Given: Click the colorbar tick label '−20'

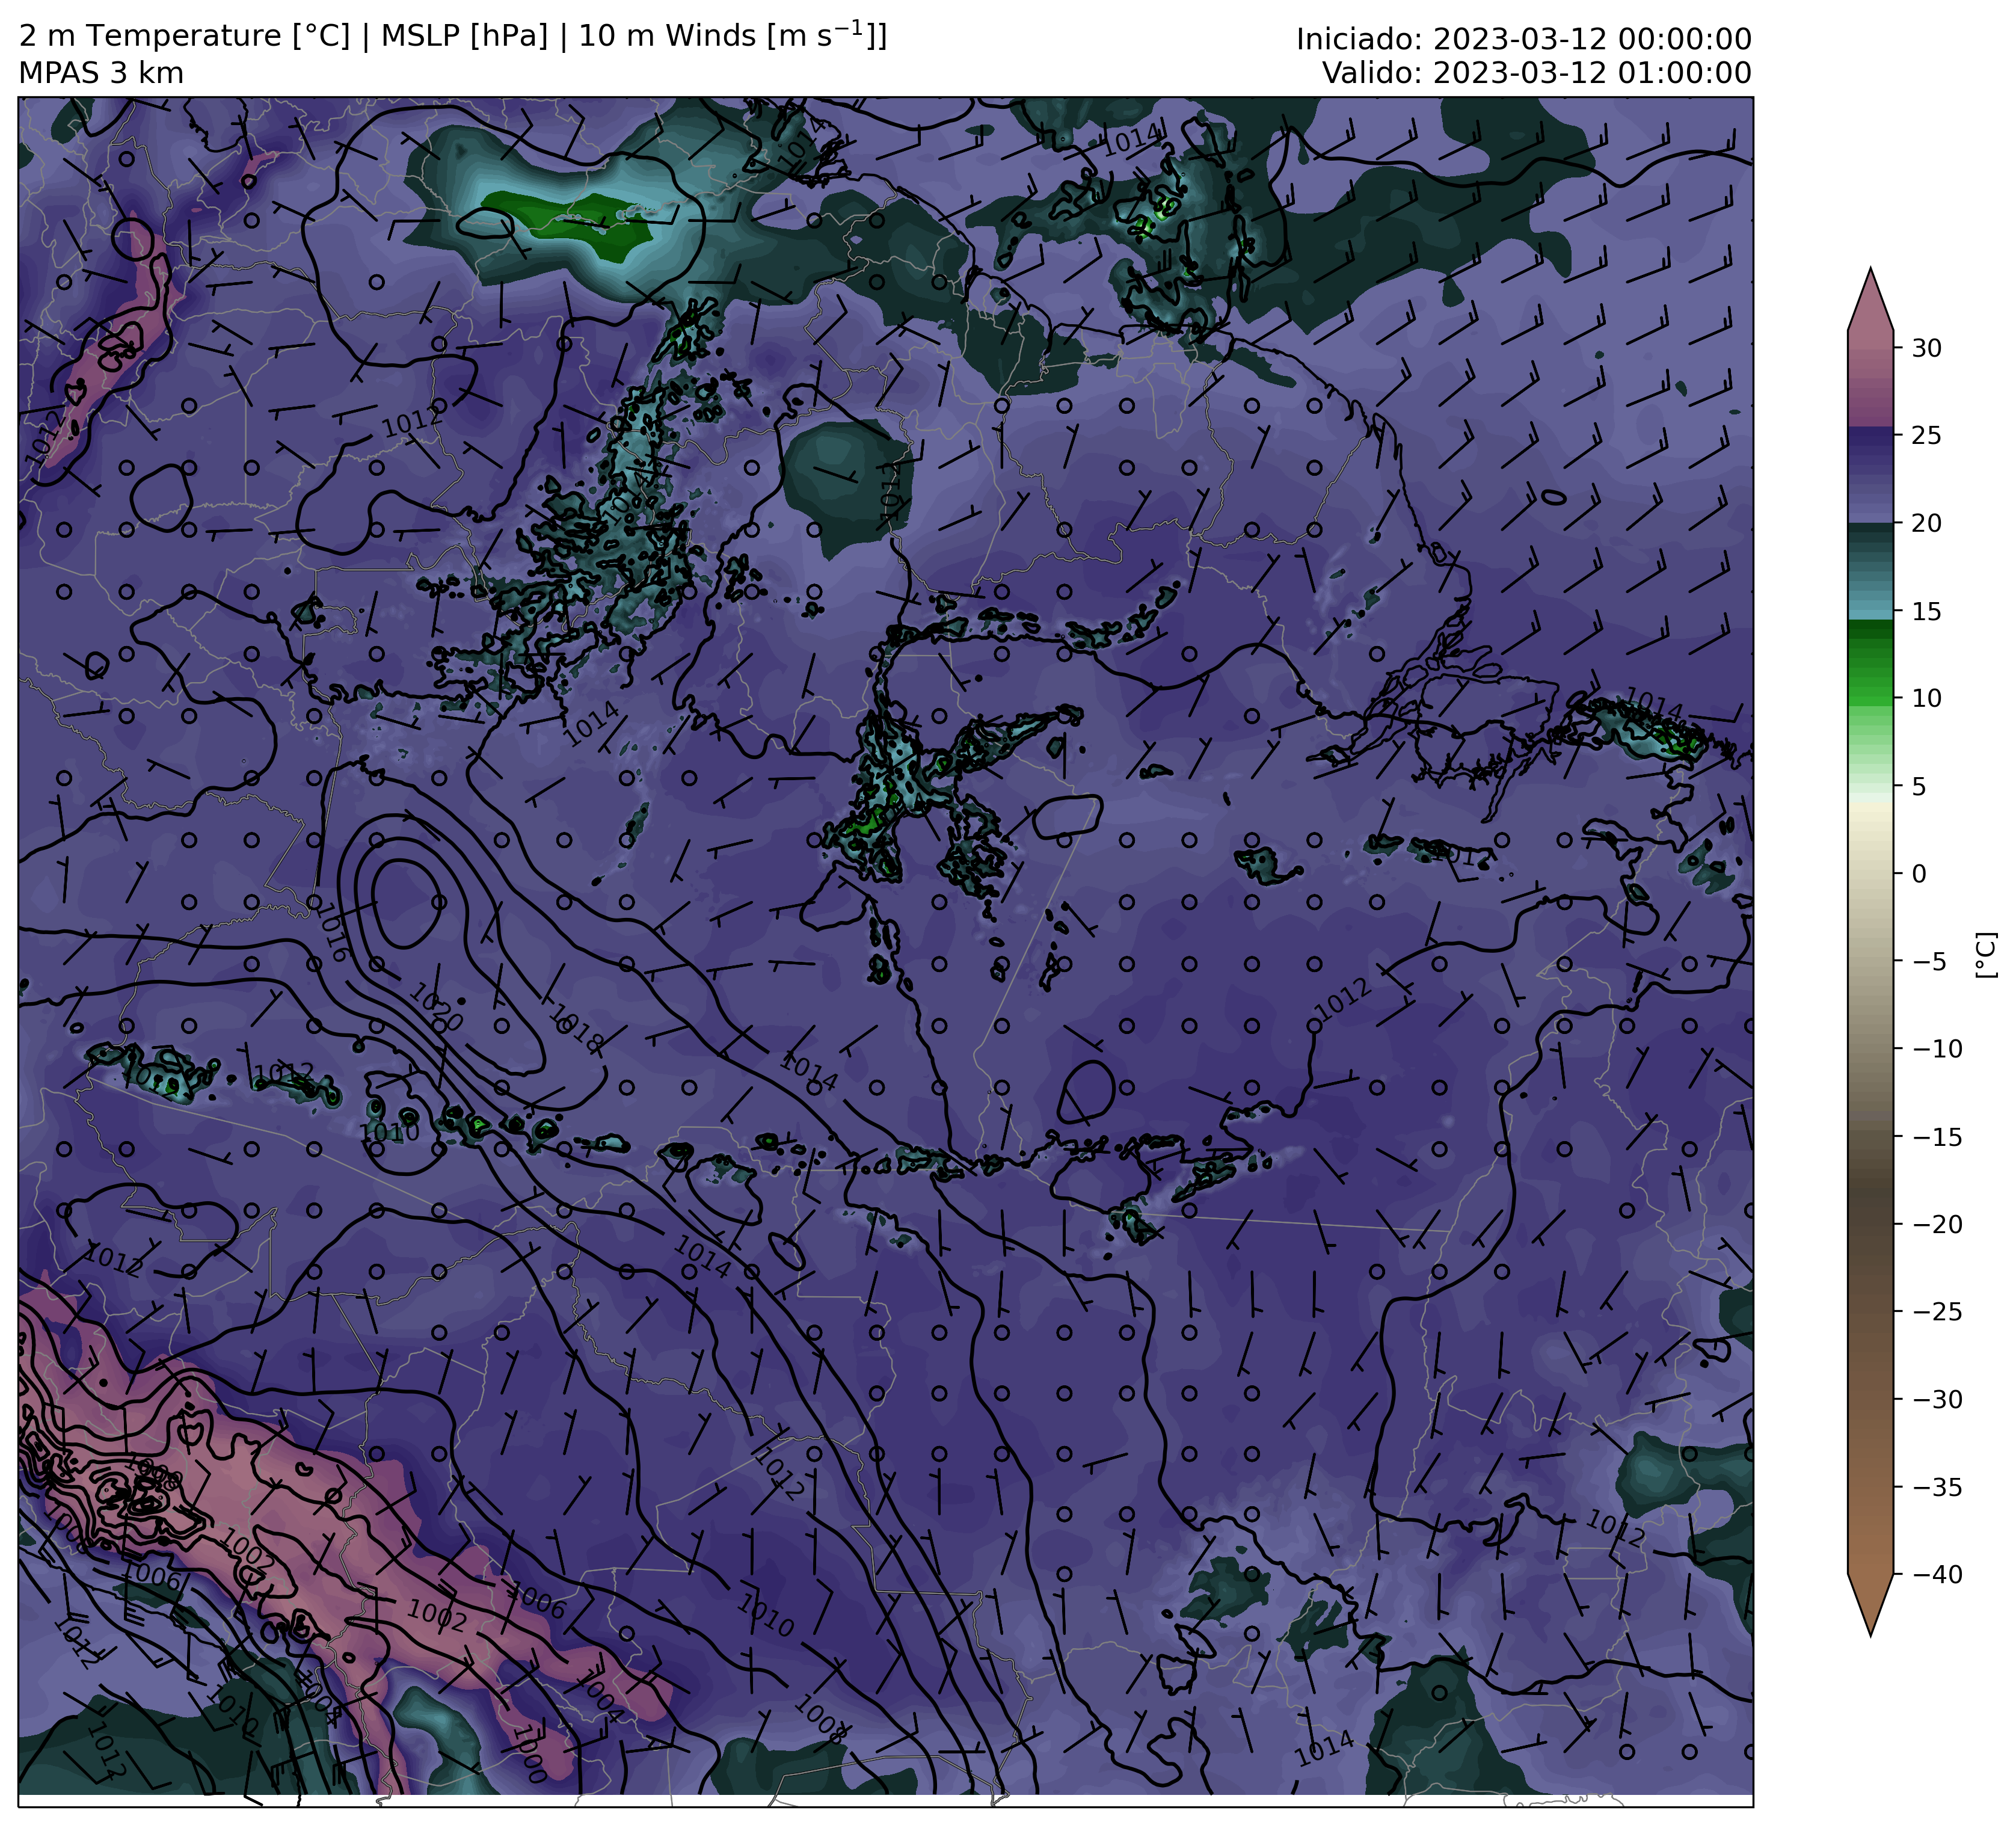Looking at the screenshot, I should [1937, 1224].
